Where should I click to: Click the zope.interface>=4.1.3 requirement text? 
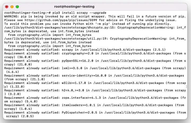tap(81, 98)
